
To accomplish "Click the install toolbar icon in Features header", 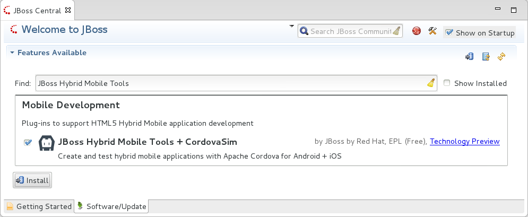I will coord(470,57).
